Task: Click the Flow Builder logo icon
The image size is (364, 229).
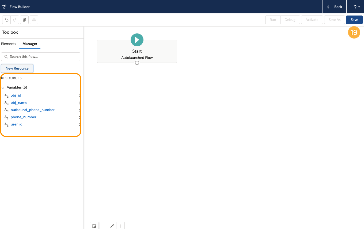Action: coord(4,7)
